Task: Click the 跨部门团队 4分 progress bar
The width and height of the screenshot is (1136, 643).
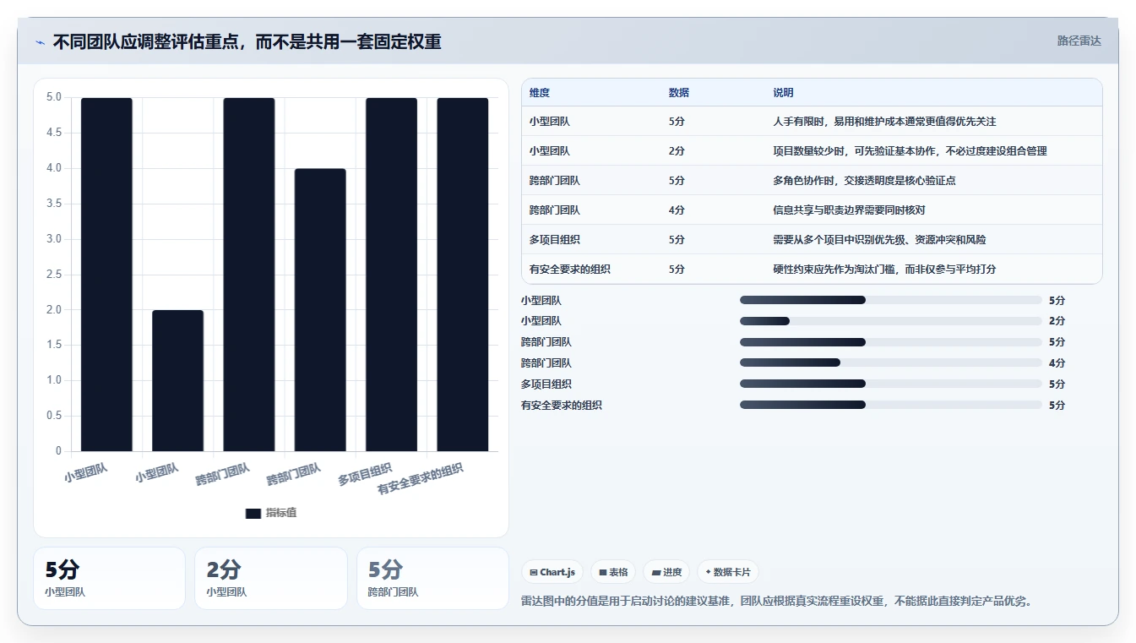Action: coord(891,362)
